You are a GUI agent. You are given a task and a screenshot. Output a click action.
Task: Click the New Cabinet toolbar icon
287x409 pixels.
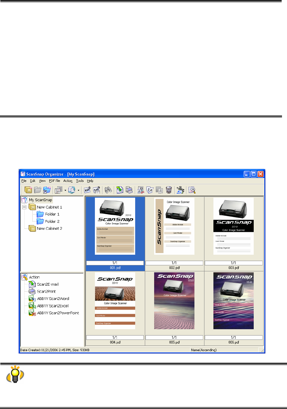28,190
